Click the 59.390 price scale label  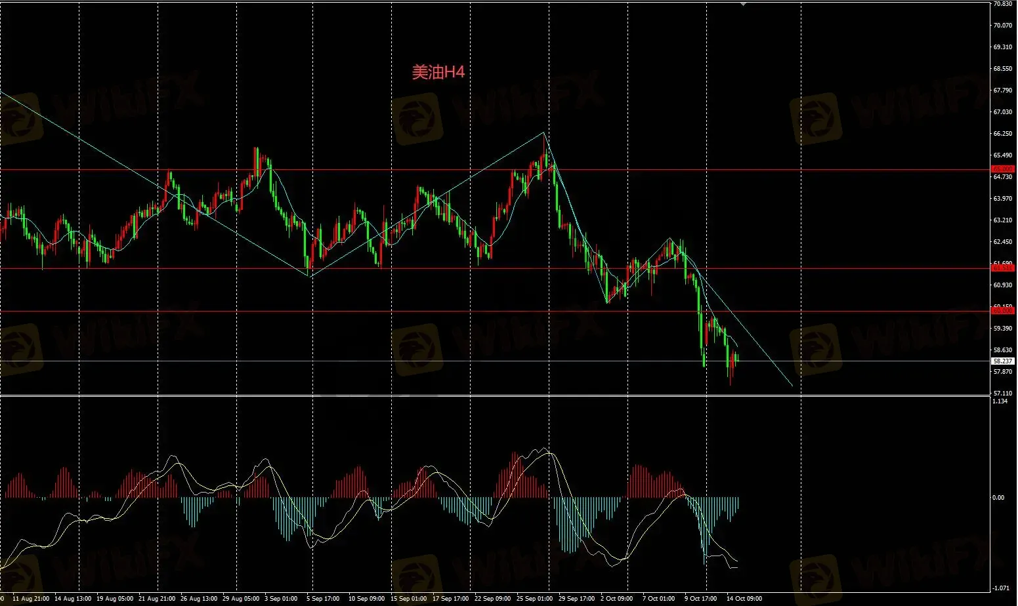pyautogui.click(x=1002, y=329)
